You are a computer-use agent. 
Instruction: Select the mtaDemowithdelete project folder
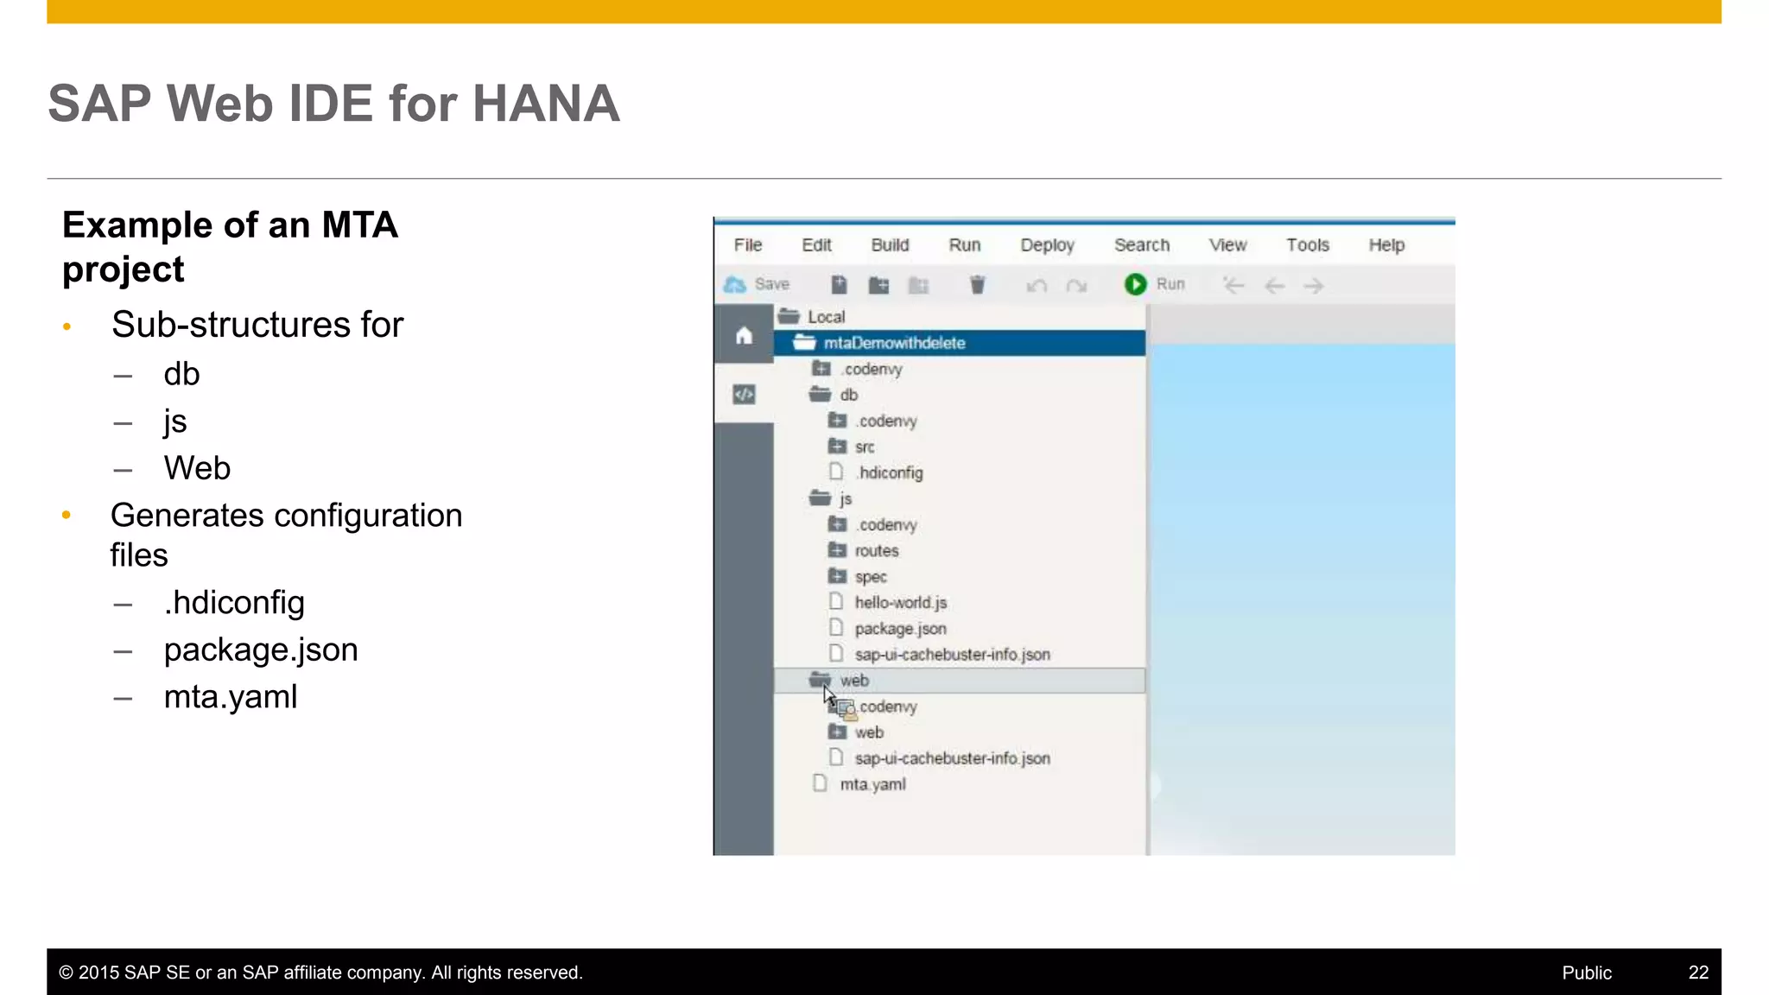tap(960, 343)
